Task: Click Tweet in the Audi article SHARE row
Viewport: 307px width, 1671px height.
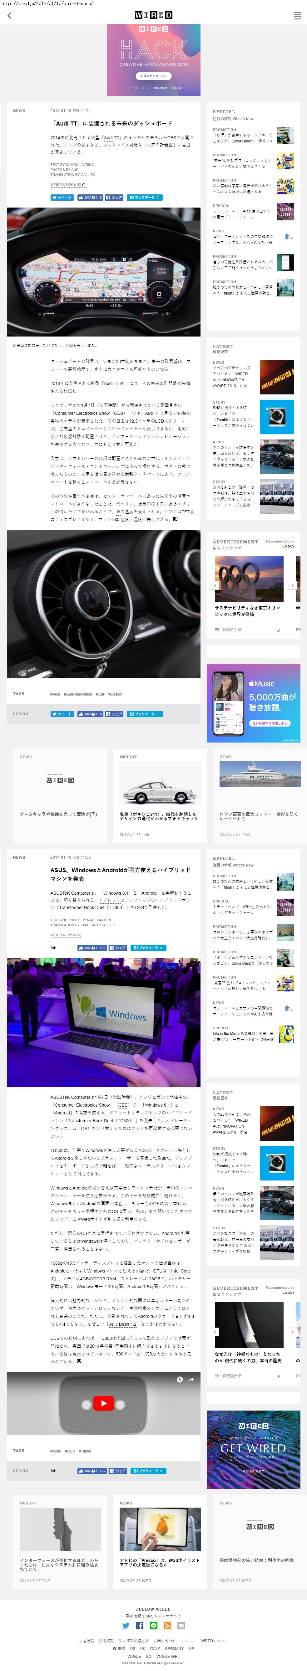Action: (62, 714)
